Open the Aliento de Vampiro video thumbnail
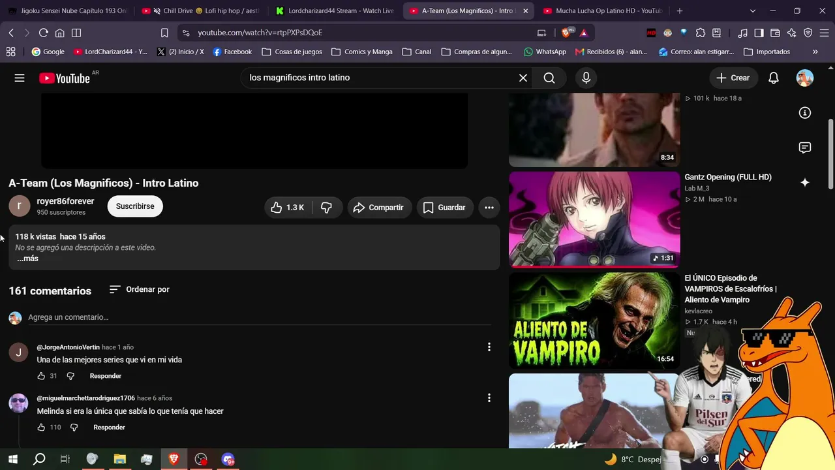The width and height of the screenshot is (835, 470). pos(594,321)
